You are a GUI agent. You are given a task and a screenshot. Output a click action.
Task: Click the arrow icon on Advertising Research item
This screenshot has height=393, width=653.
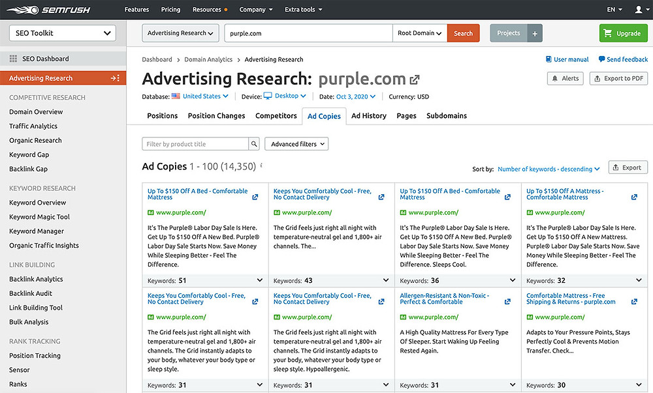click(x=116, y=78)
